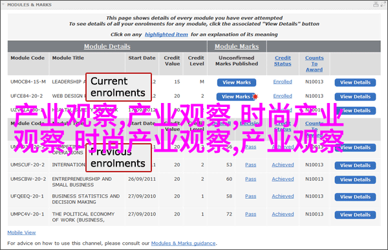Select module code UFCE84-20-2
The width and height of the screenshot is (388, 250).
click(27, 96)
